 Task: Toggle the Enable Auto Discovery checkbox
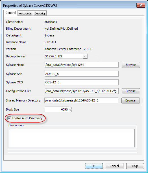pyautogui.click(x=9, y=118)
